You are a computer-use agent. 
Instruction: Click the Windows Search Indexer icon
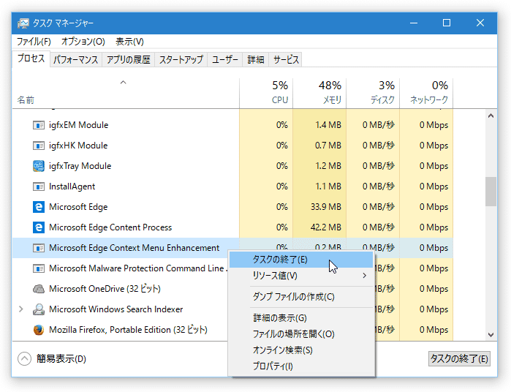tap(39, 309)
